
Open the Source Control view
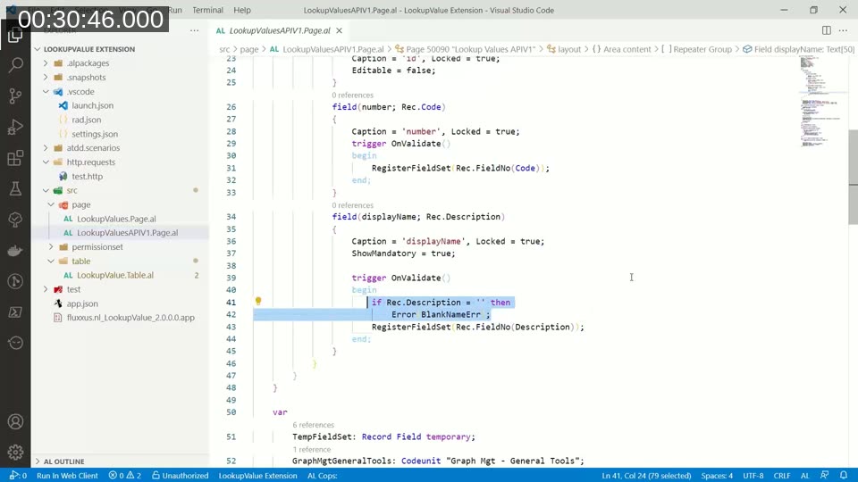coord(15,96)
